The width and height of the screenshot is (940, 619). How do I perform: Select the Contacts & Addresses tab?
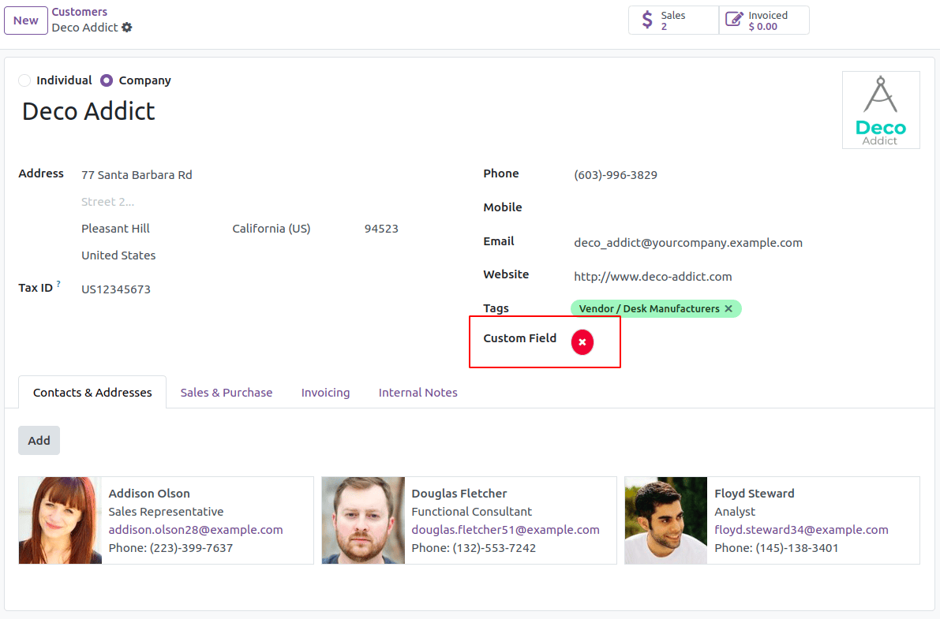tap(92, 392)
